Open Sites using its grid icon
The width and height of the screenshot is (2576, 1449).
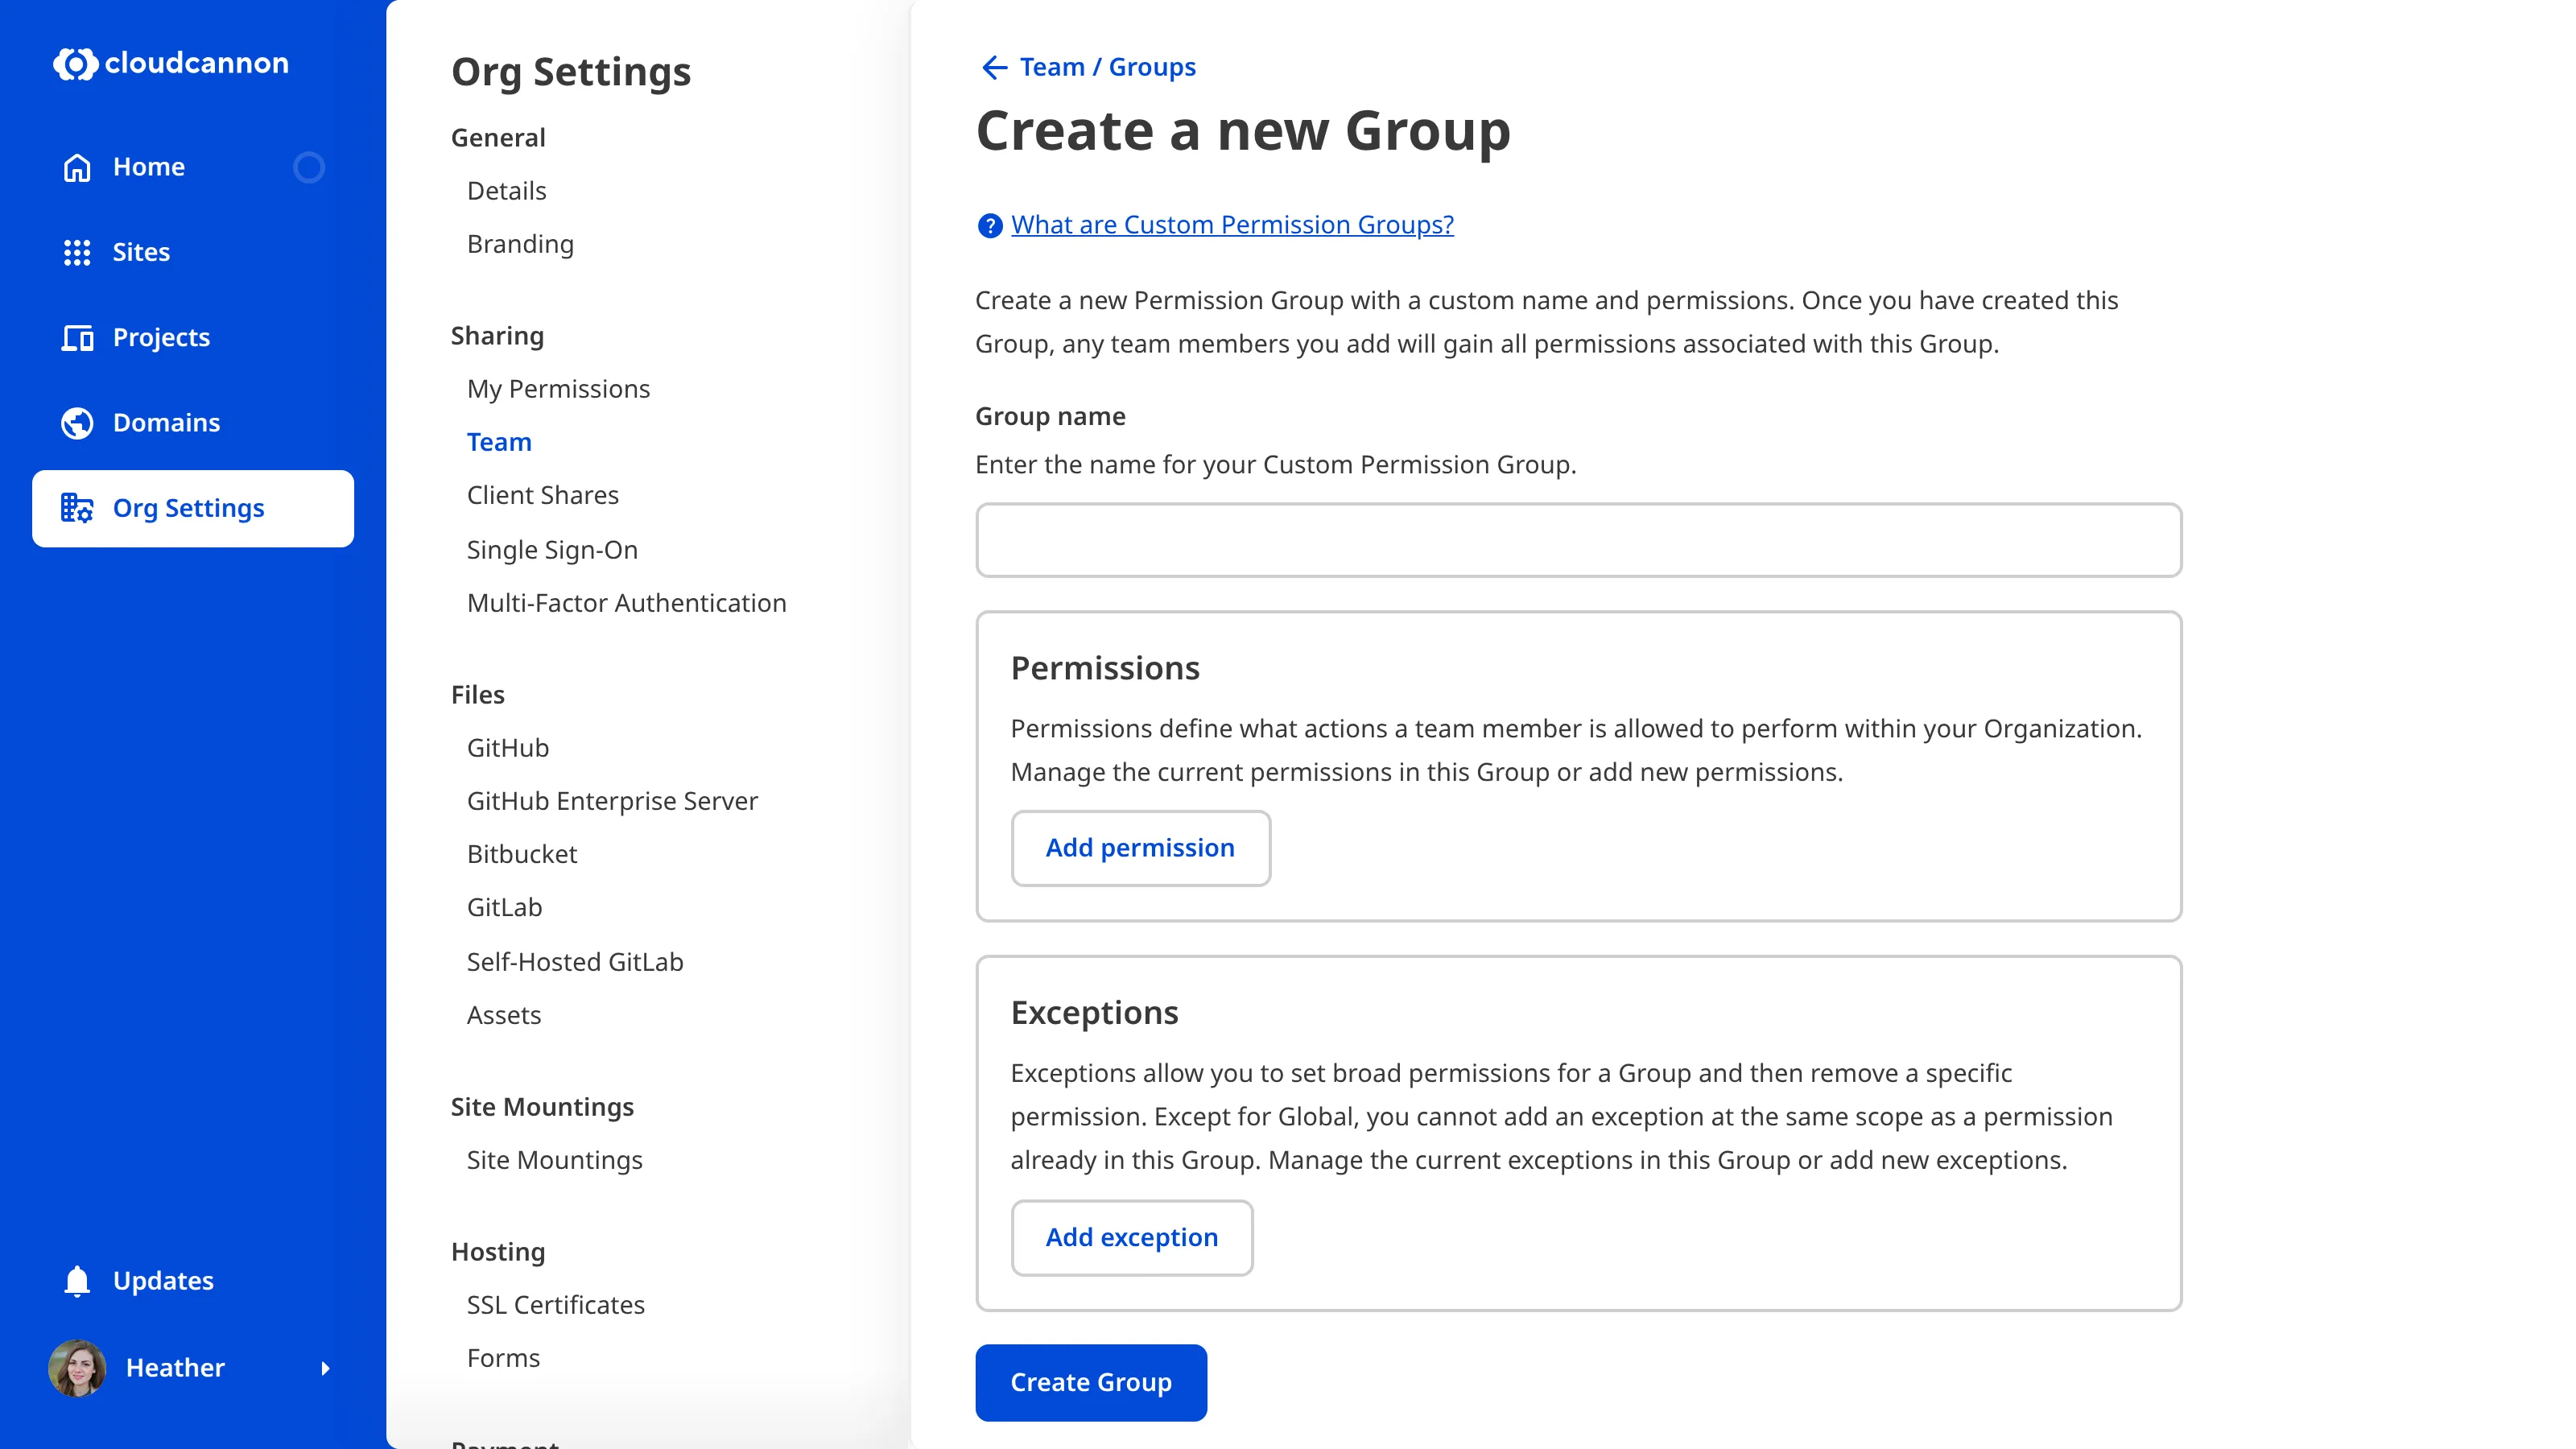click(77, 252)
